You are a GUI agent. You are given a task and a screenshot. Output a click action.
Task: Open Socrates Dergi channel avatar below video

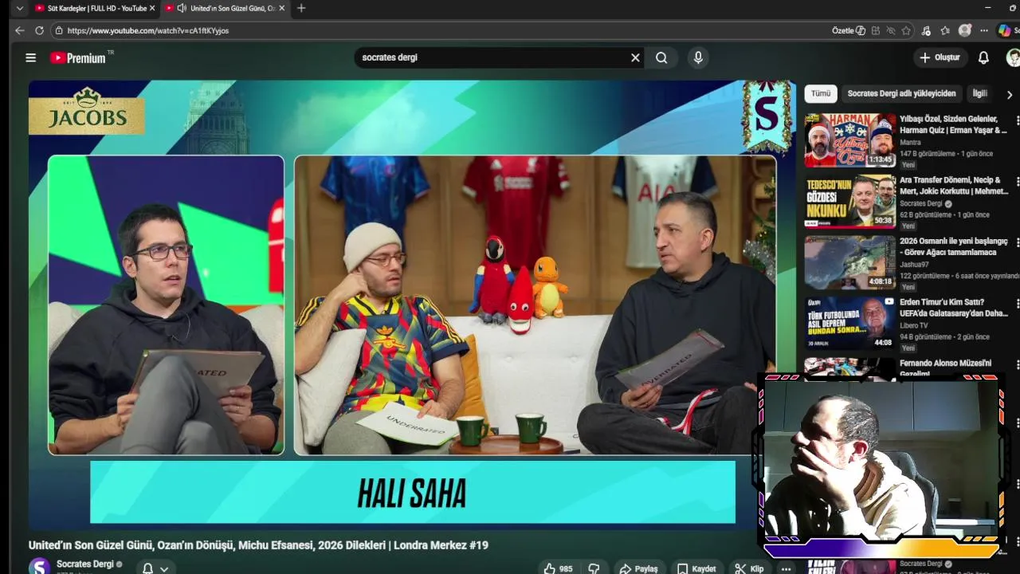(39, 566)
